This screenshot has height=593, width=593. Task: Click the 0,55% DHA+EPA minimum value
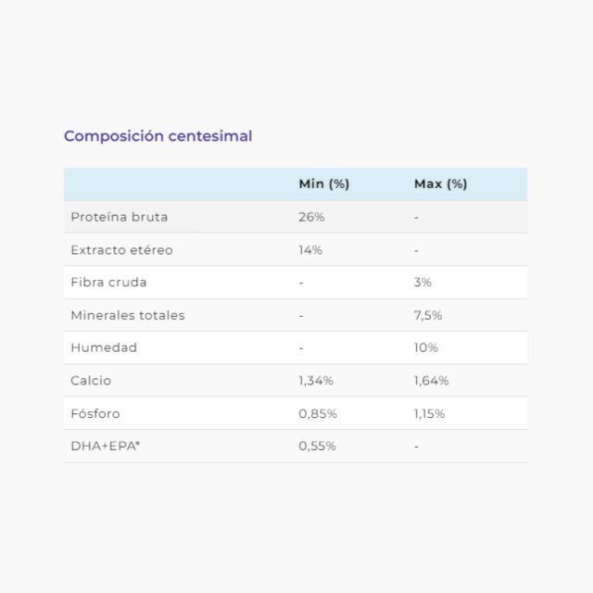pos(317,447)
